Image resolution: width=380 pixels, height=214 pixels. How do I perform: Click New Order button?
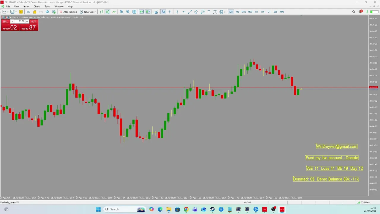coord(88,12)
